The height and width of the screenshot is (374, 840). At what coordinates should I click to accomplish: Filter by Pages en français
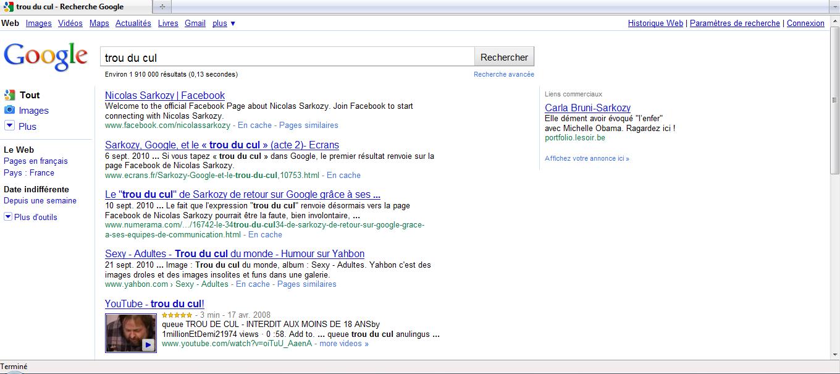click(36, 161)
